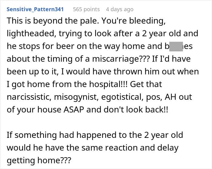Click the phrase 'You're bleeding,'
This screenshot has width=212, height=169.
coord(134,21)
